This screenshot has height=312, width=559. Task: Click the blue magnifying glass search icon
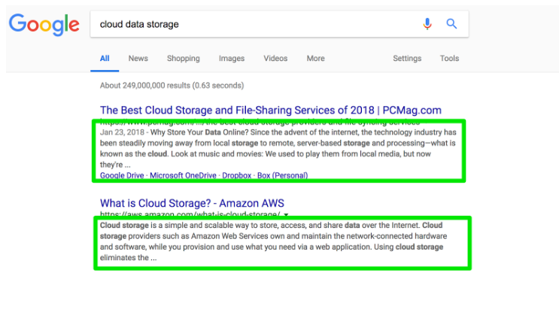(x=451, y=24)
